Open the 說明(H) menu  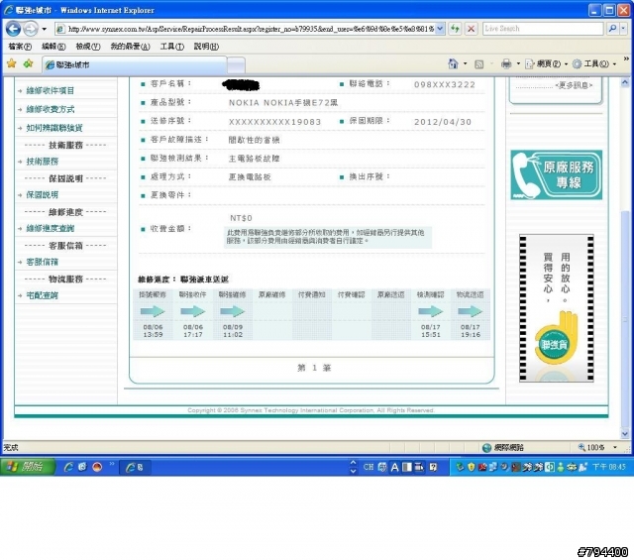coord(206,47)
